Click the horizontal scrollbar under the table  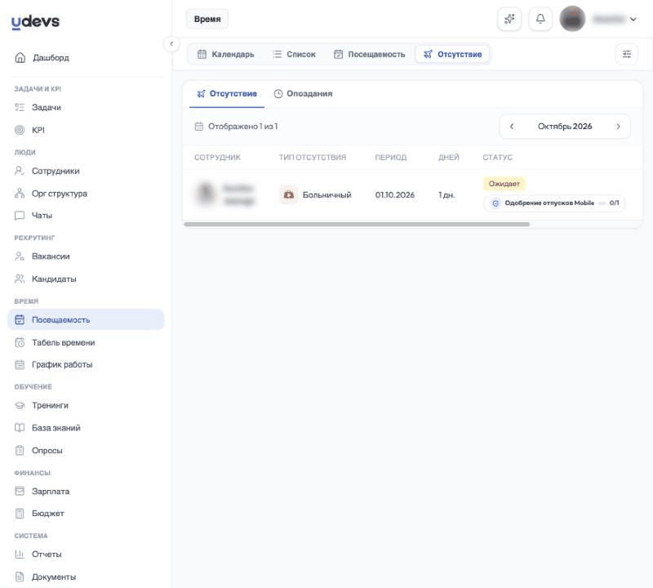click(357, 225)
